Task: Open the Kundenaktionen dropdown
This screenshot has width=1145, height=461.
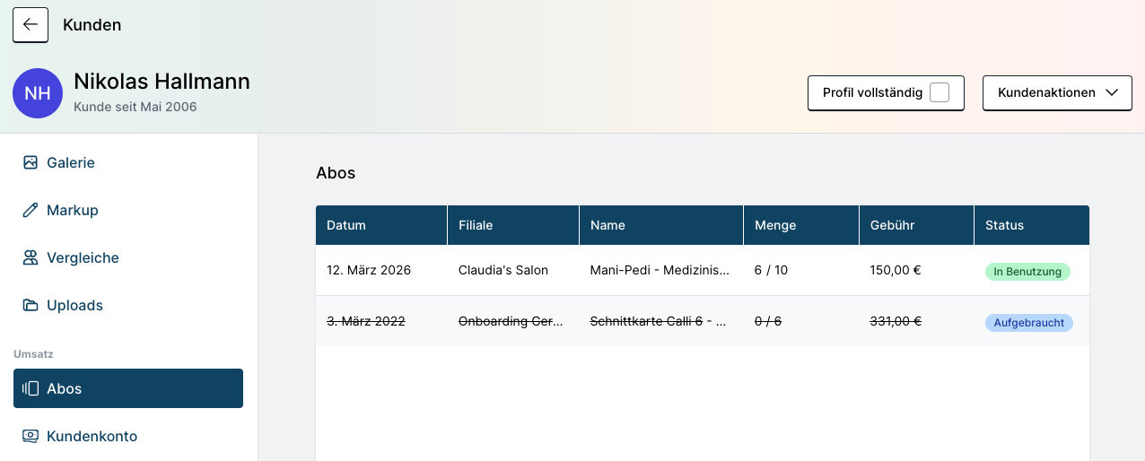Action: tap(1046, 92)
